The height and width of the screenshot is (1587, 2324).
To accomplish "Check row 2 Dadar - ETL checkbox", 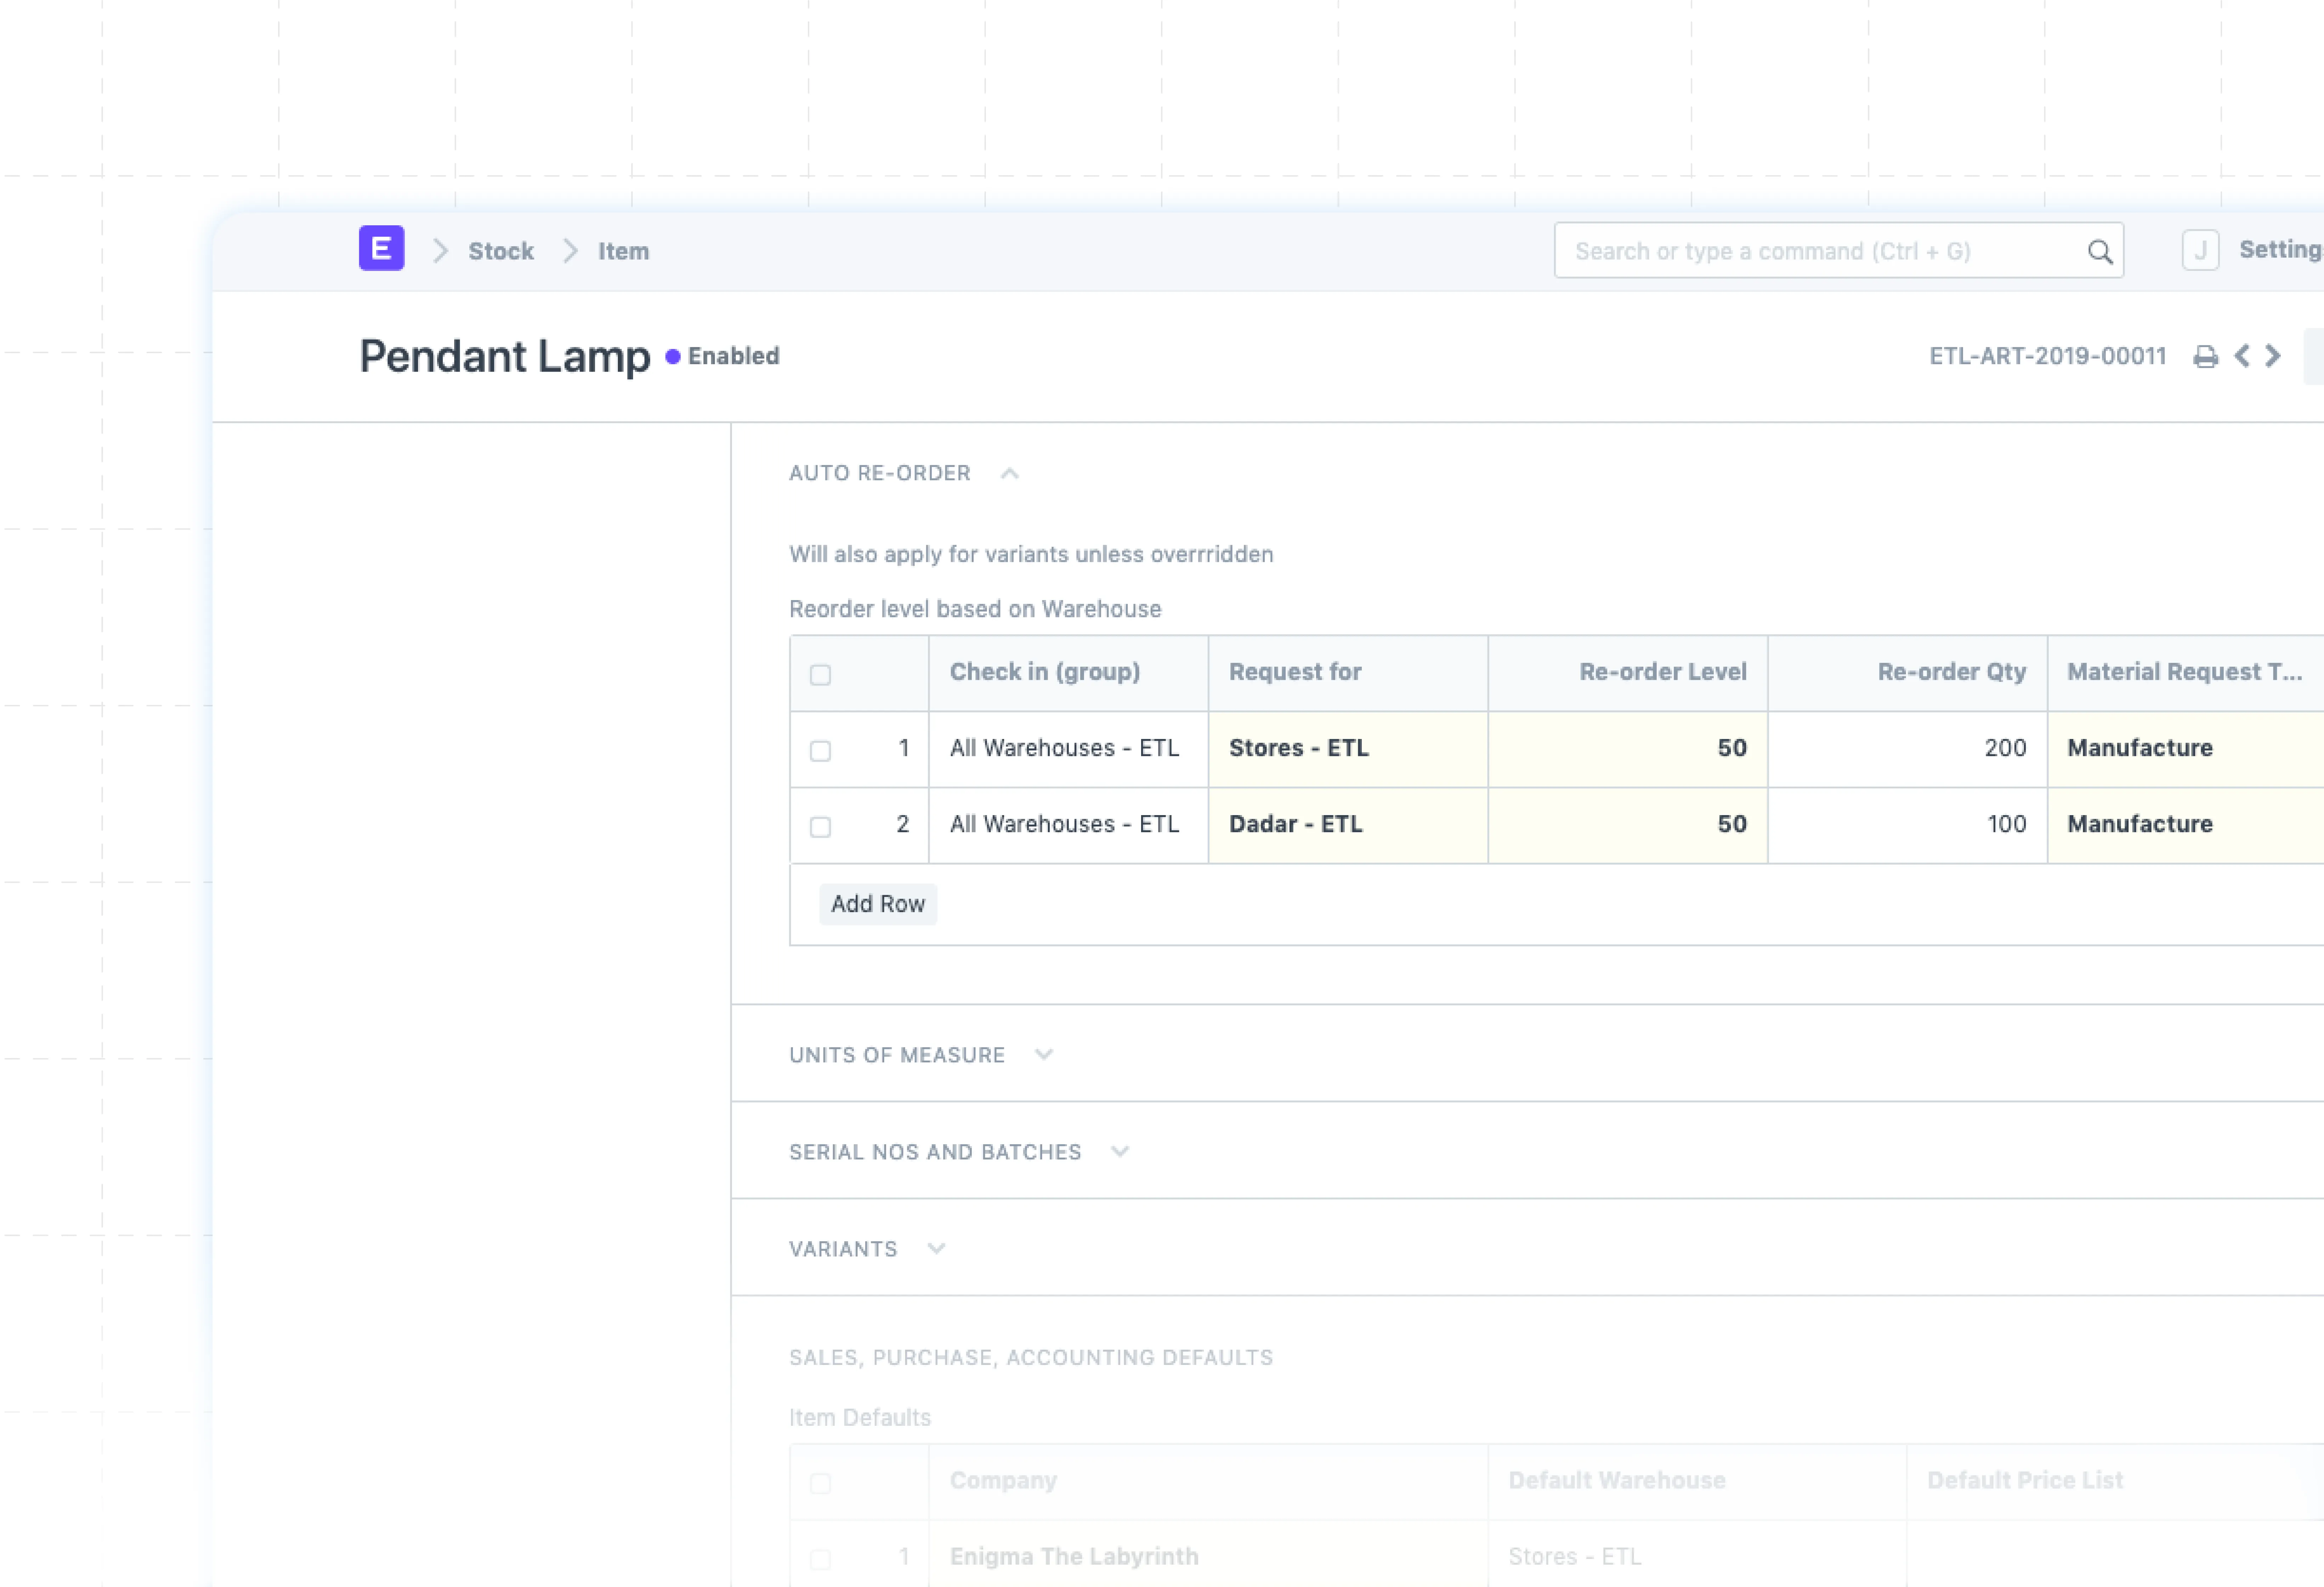I will (x=820, y=826).
